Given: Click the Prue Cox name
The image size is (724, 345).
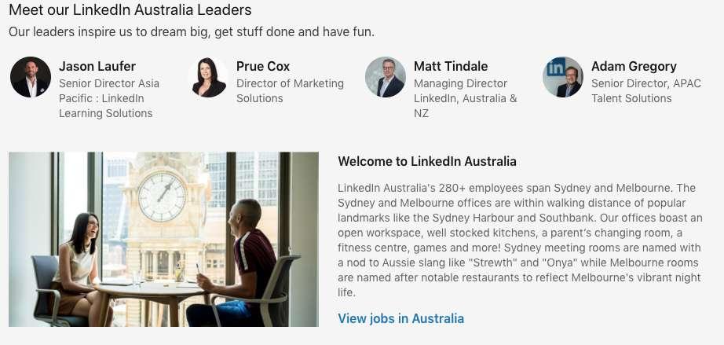Looking at the screenshot, I should [x=263, y=66].
